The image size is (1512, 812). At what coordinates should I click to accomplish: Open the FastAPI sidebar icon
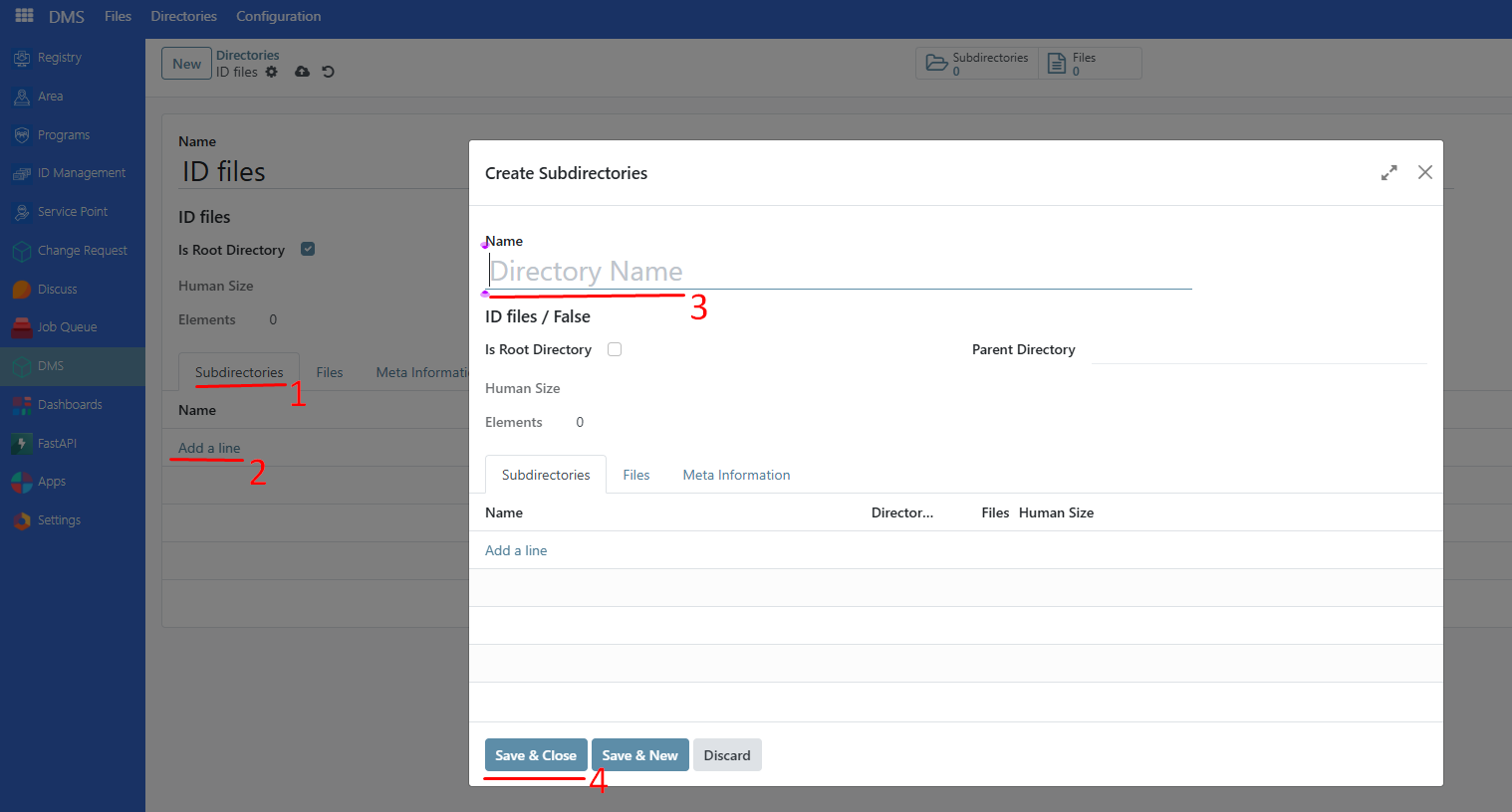coord(22,444)
